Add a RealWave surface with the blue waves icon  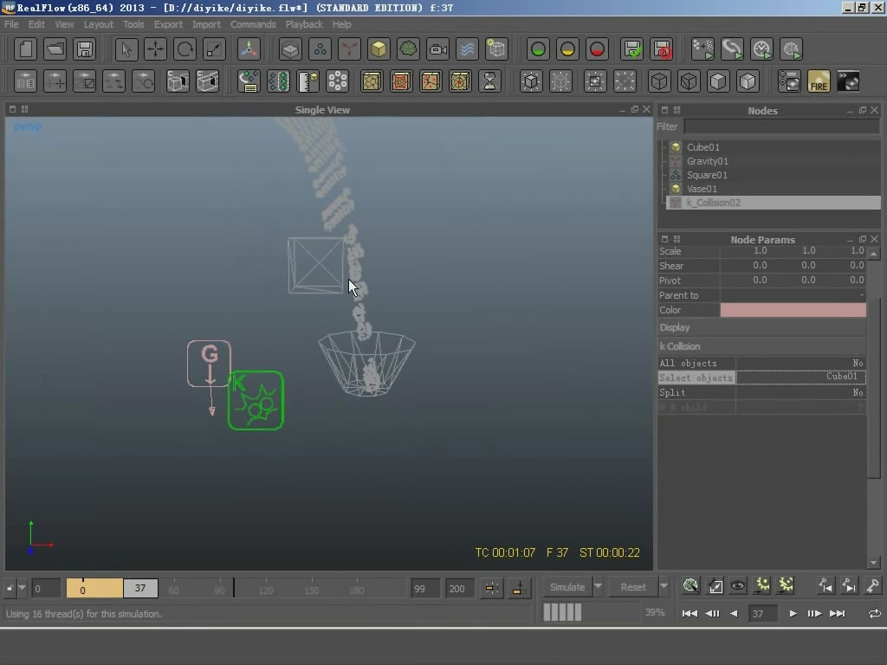[x=467, y=49]
